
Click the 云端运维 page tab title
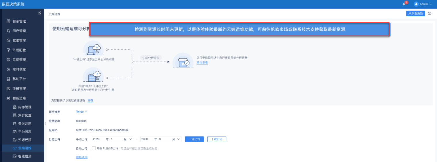(54, 14)
